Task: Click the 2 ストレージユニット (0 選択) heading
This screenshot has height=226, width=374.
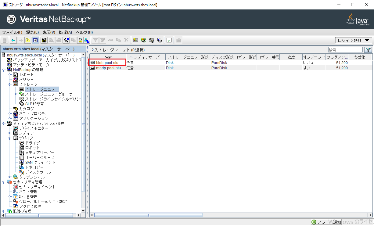Action: click(x=118, y=50)
